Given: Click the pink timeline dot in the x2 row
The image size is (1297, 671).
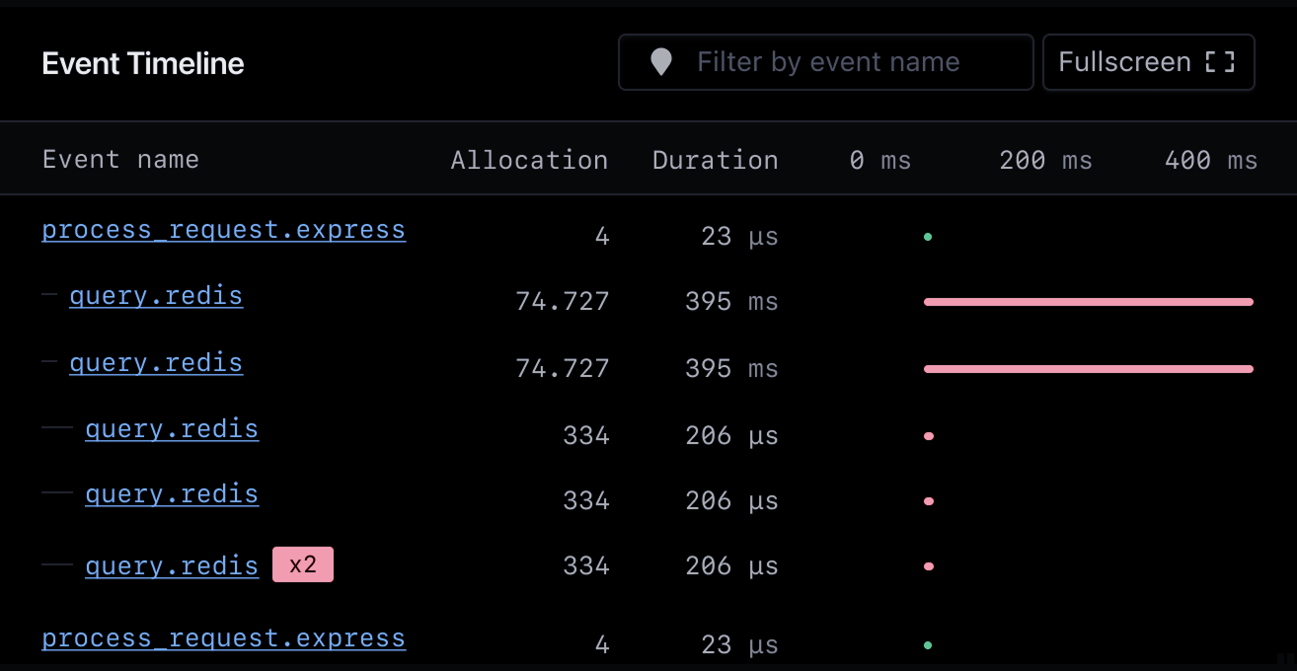Looking at the screenshot, I should (x=929, y=566).
